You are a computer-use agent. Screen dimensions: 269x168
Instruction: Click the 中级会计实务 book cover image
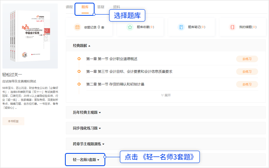point(30,37)
